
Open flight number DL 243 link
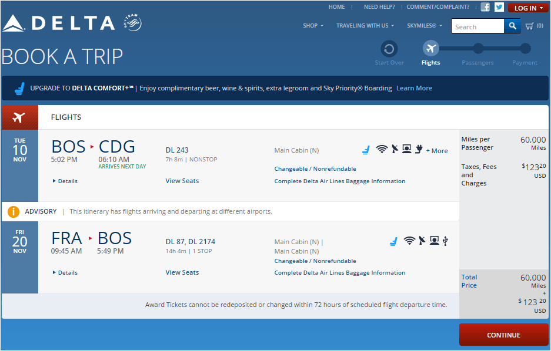coord(177,150)
